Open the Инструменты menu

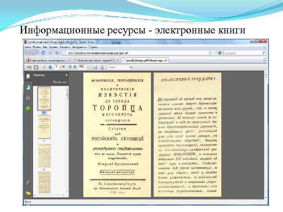pyautogui.click(x=79, y=47)
